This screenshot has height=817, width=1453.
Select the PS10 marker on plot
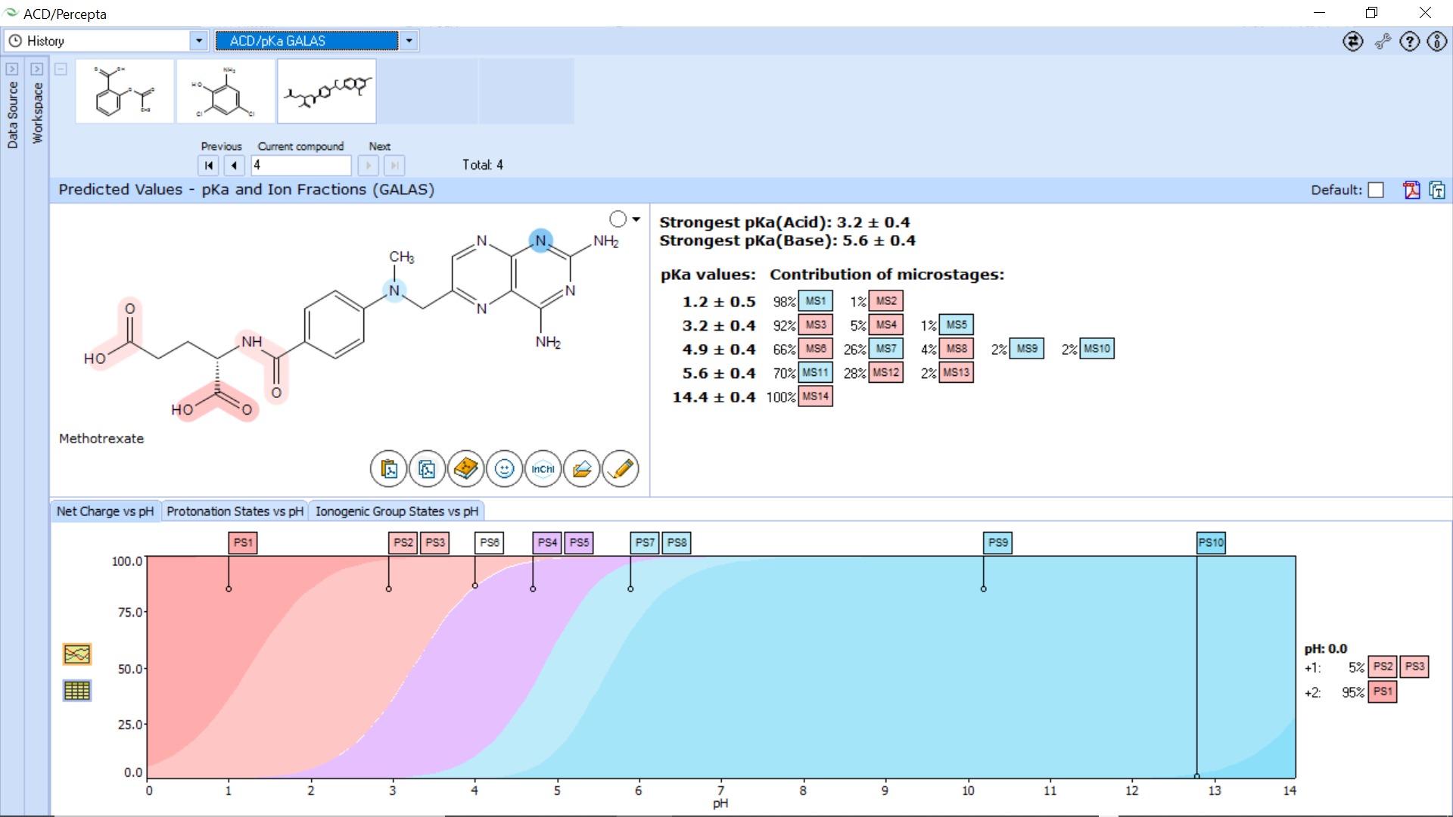[x=1211, y=542]
